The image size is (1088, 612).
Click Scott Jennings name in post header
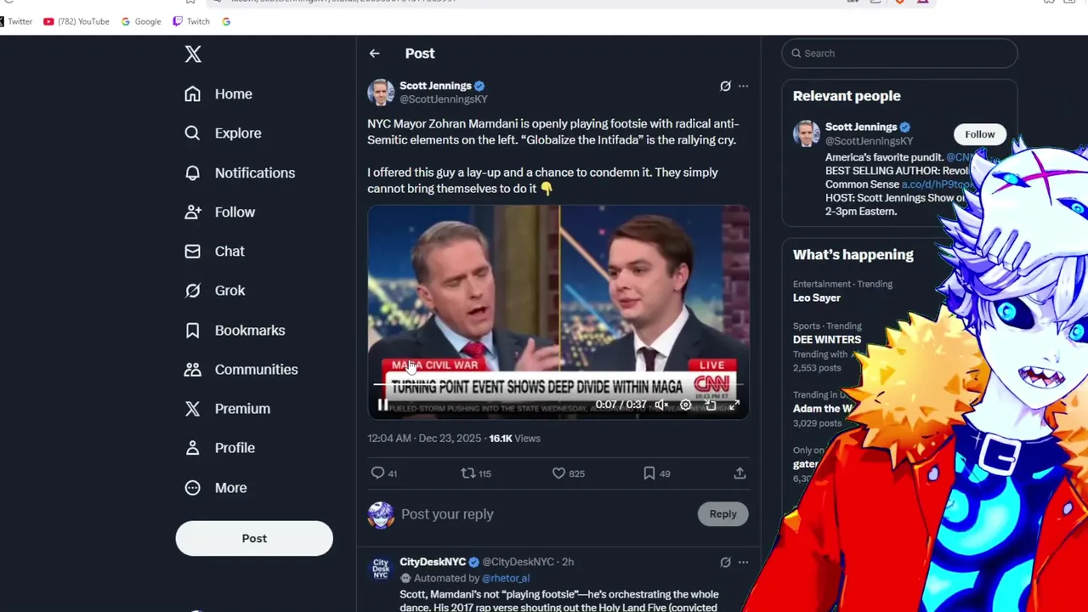435,86
